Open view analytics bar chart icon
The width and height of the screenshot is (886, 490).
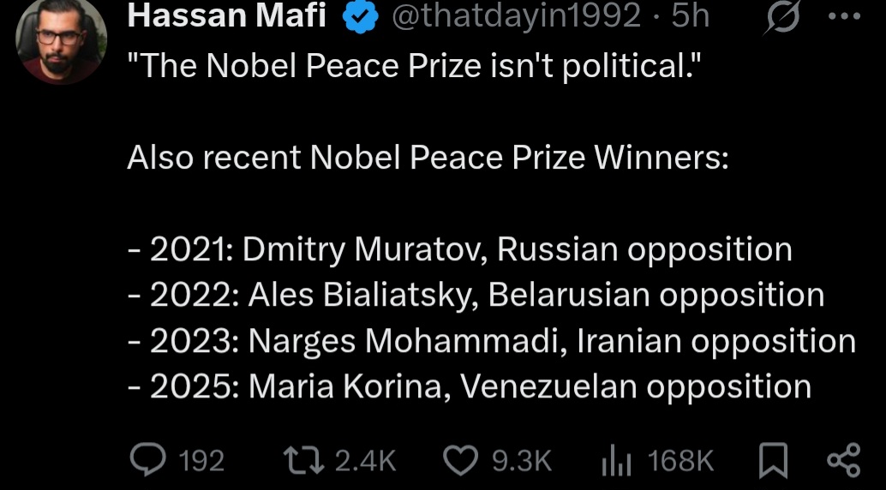click(x=616, y=460)
